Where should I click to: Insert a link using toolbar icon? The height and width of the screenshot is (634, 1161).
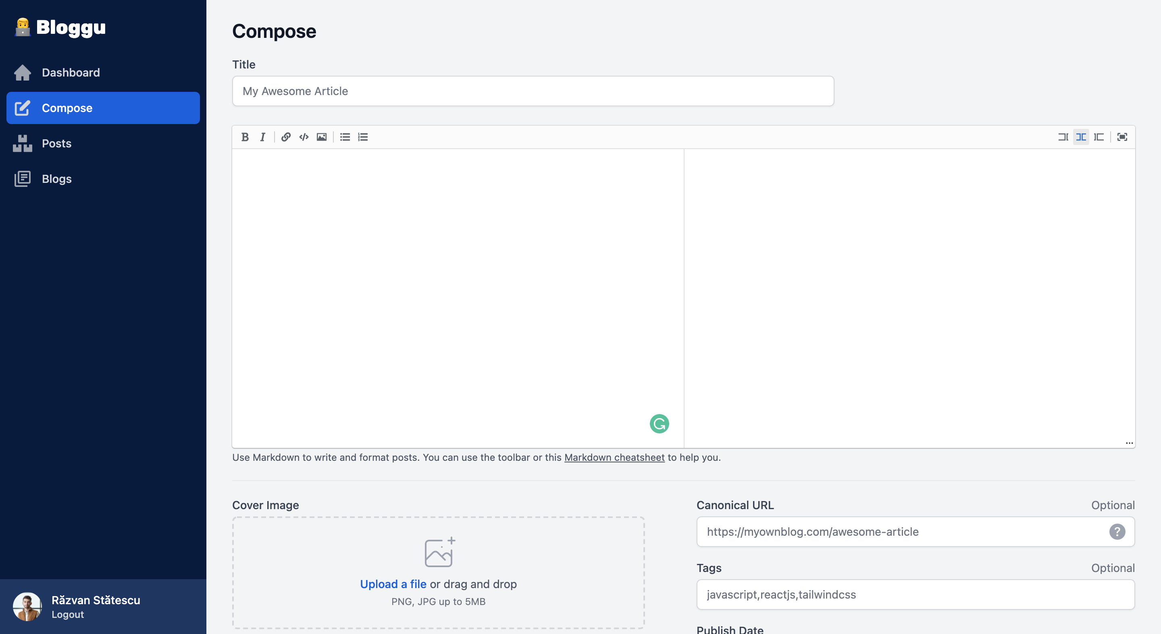(x=286, y=137)
